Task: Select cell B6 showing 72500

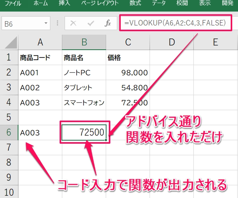Action: (84, 133)
